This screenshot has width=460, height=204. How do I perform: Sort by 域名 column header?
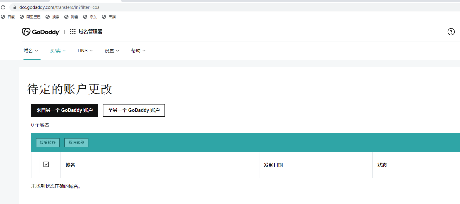point(70,165)
